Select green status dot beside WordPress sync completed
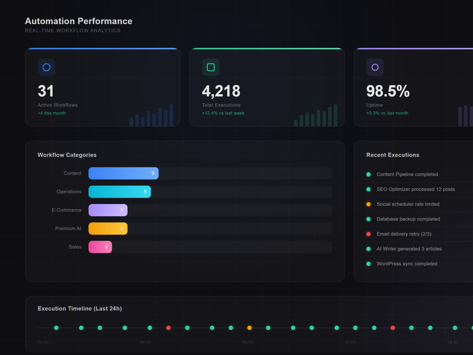 point(368,264)
